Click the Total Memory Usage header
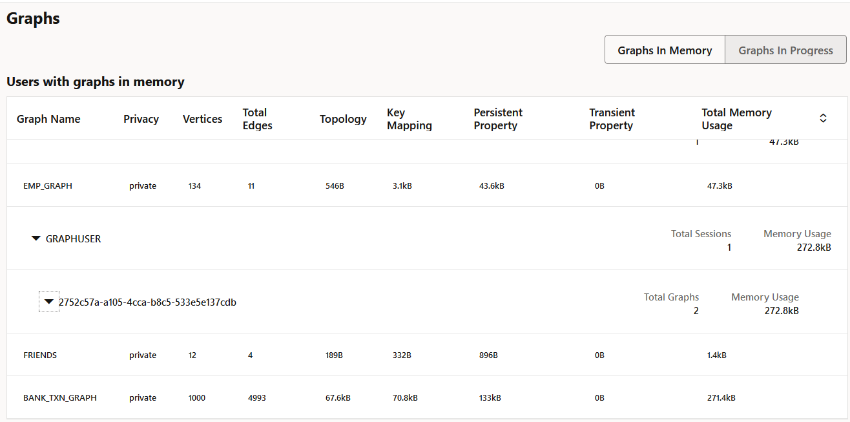The width and height of the screenshot is (850, 422). [736, 119]
